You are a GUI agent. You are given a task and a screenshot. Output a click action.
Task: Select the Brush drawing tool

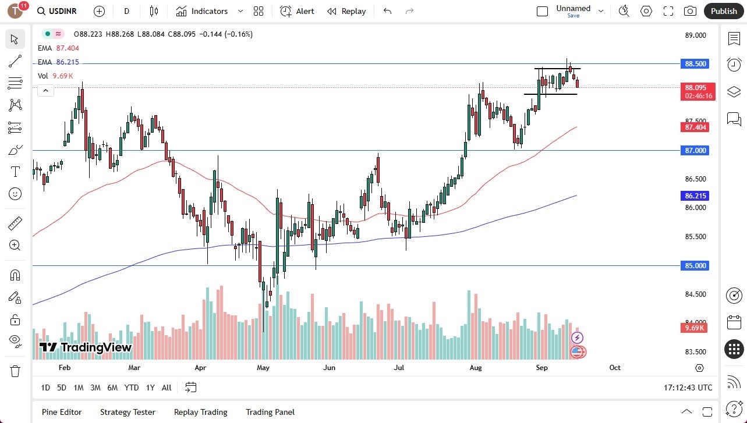click(x=15, y=150)
